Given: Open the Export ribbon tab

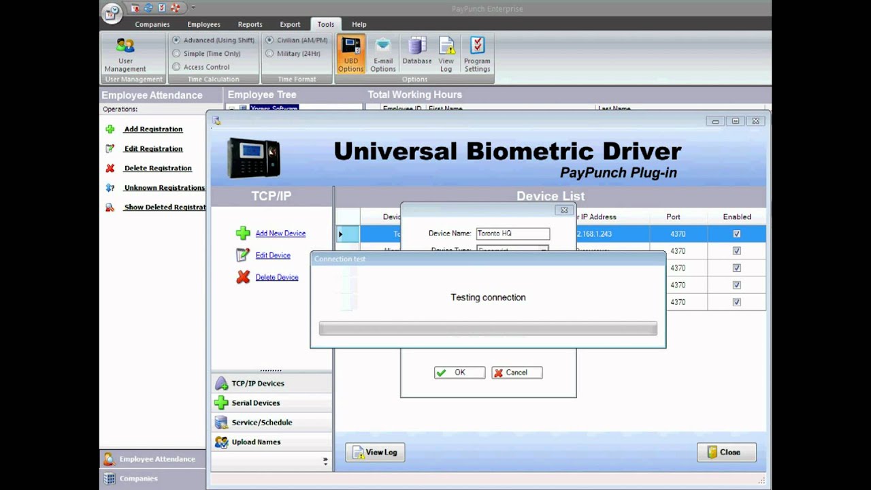Looking at the screenshot, I should click(290, 24).
